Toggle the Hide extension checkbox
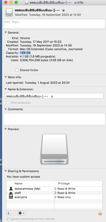This screenshot has width=106, height=222. [8, 103]
